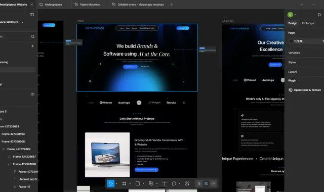Run the Open Noise & Texture plugin
The height and width of the screenshot is (192, 324).
click(305, 90)
